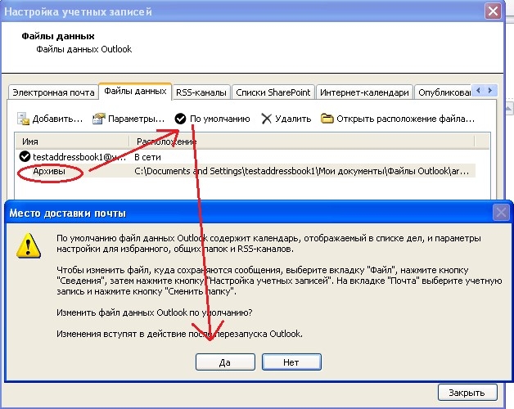
Task: Click the В сети location cell
Action: click(147, 157)
